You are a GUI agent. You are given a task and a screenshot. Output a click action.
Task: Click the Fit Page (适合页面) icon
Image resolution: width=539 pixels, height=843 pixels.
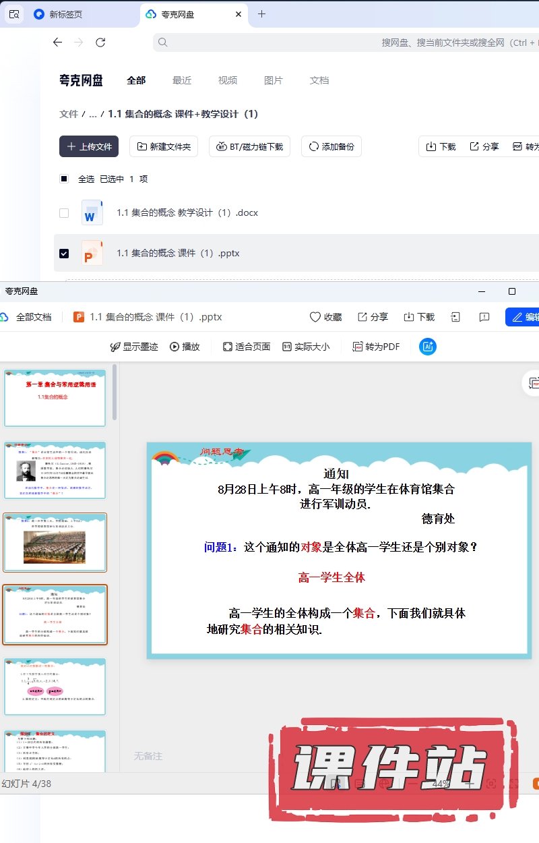(x=228, y=347)
